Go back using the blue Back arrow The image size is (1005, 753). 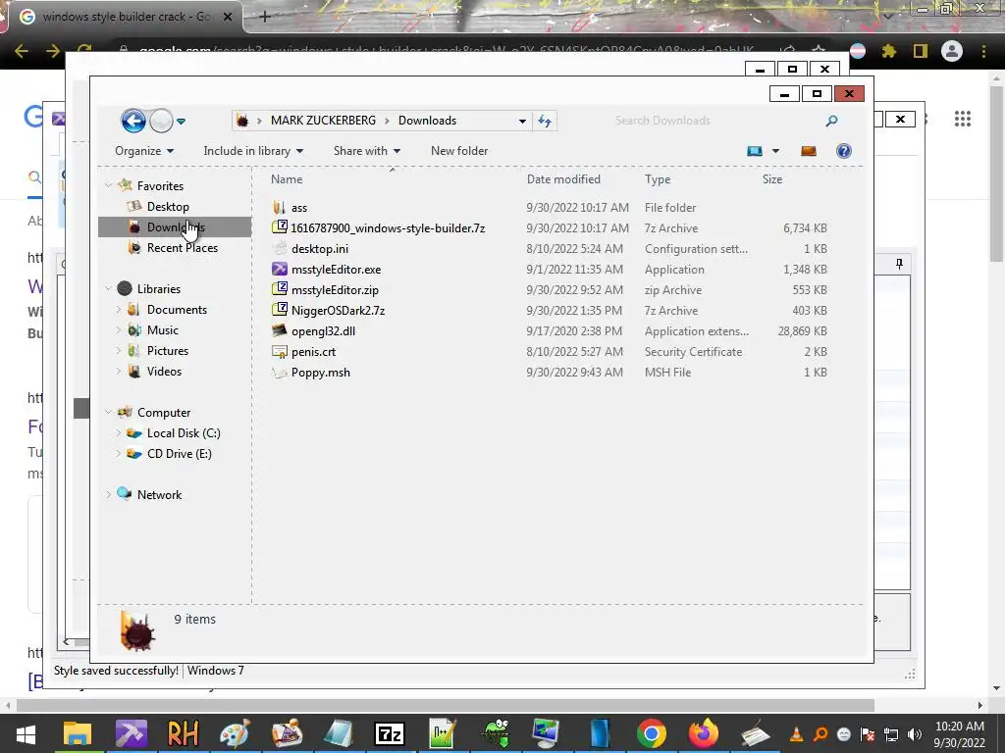pos(133,121)
